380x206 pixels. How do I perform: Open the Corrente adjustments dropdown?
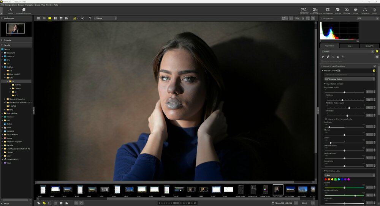point(348,51)
